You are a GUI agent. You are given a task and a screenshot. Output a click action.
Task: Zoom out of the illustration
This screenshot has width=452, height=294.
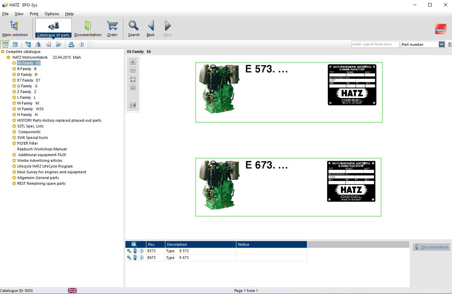click(133, 70)
